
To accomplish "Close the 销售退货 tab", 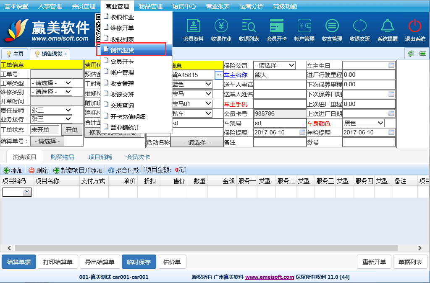I will (66, 54).
